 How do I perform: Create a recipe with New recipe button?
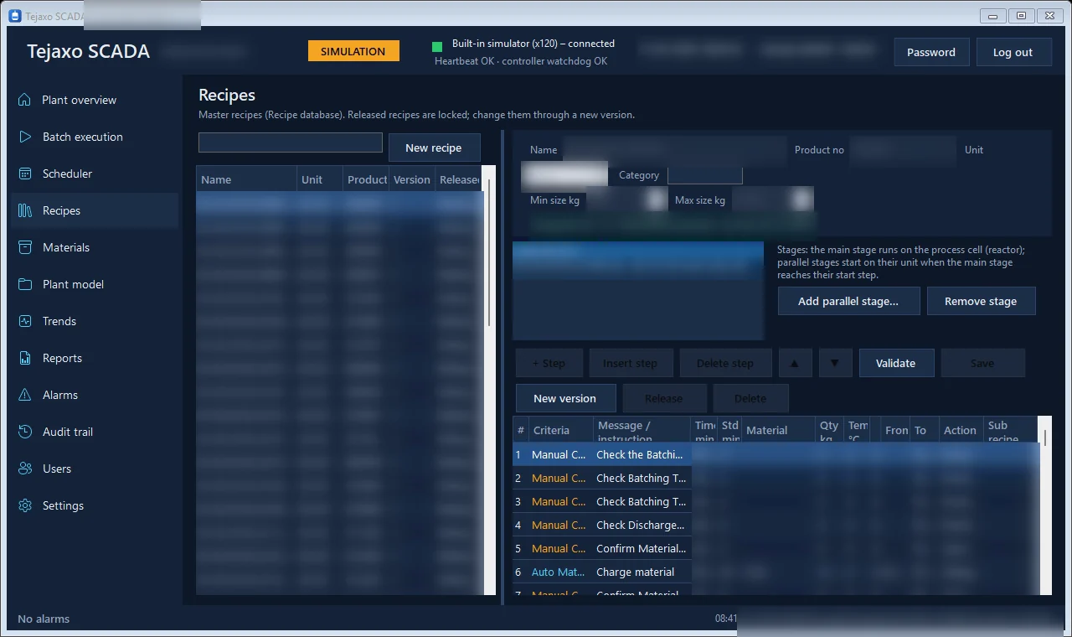point(434,148)
